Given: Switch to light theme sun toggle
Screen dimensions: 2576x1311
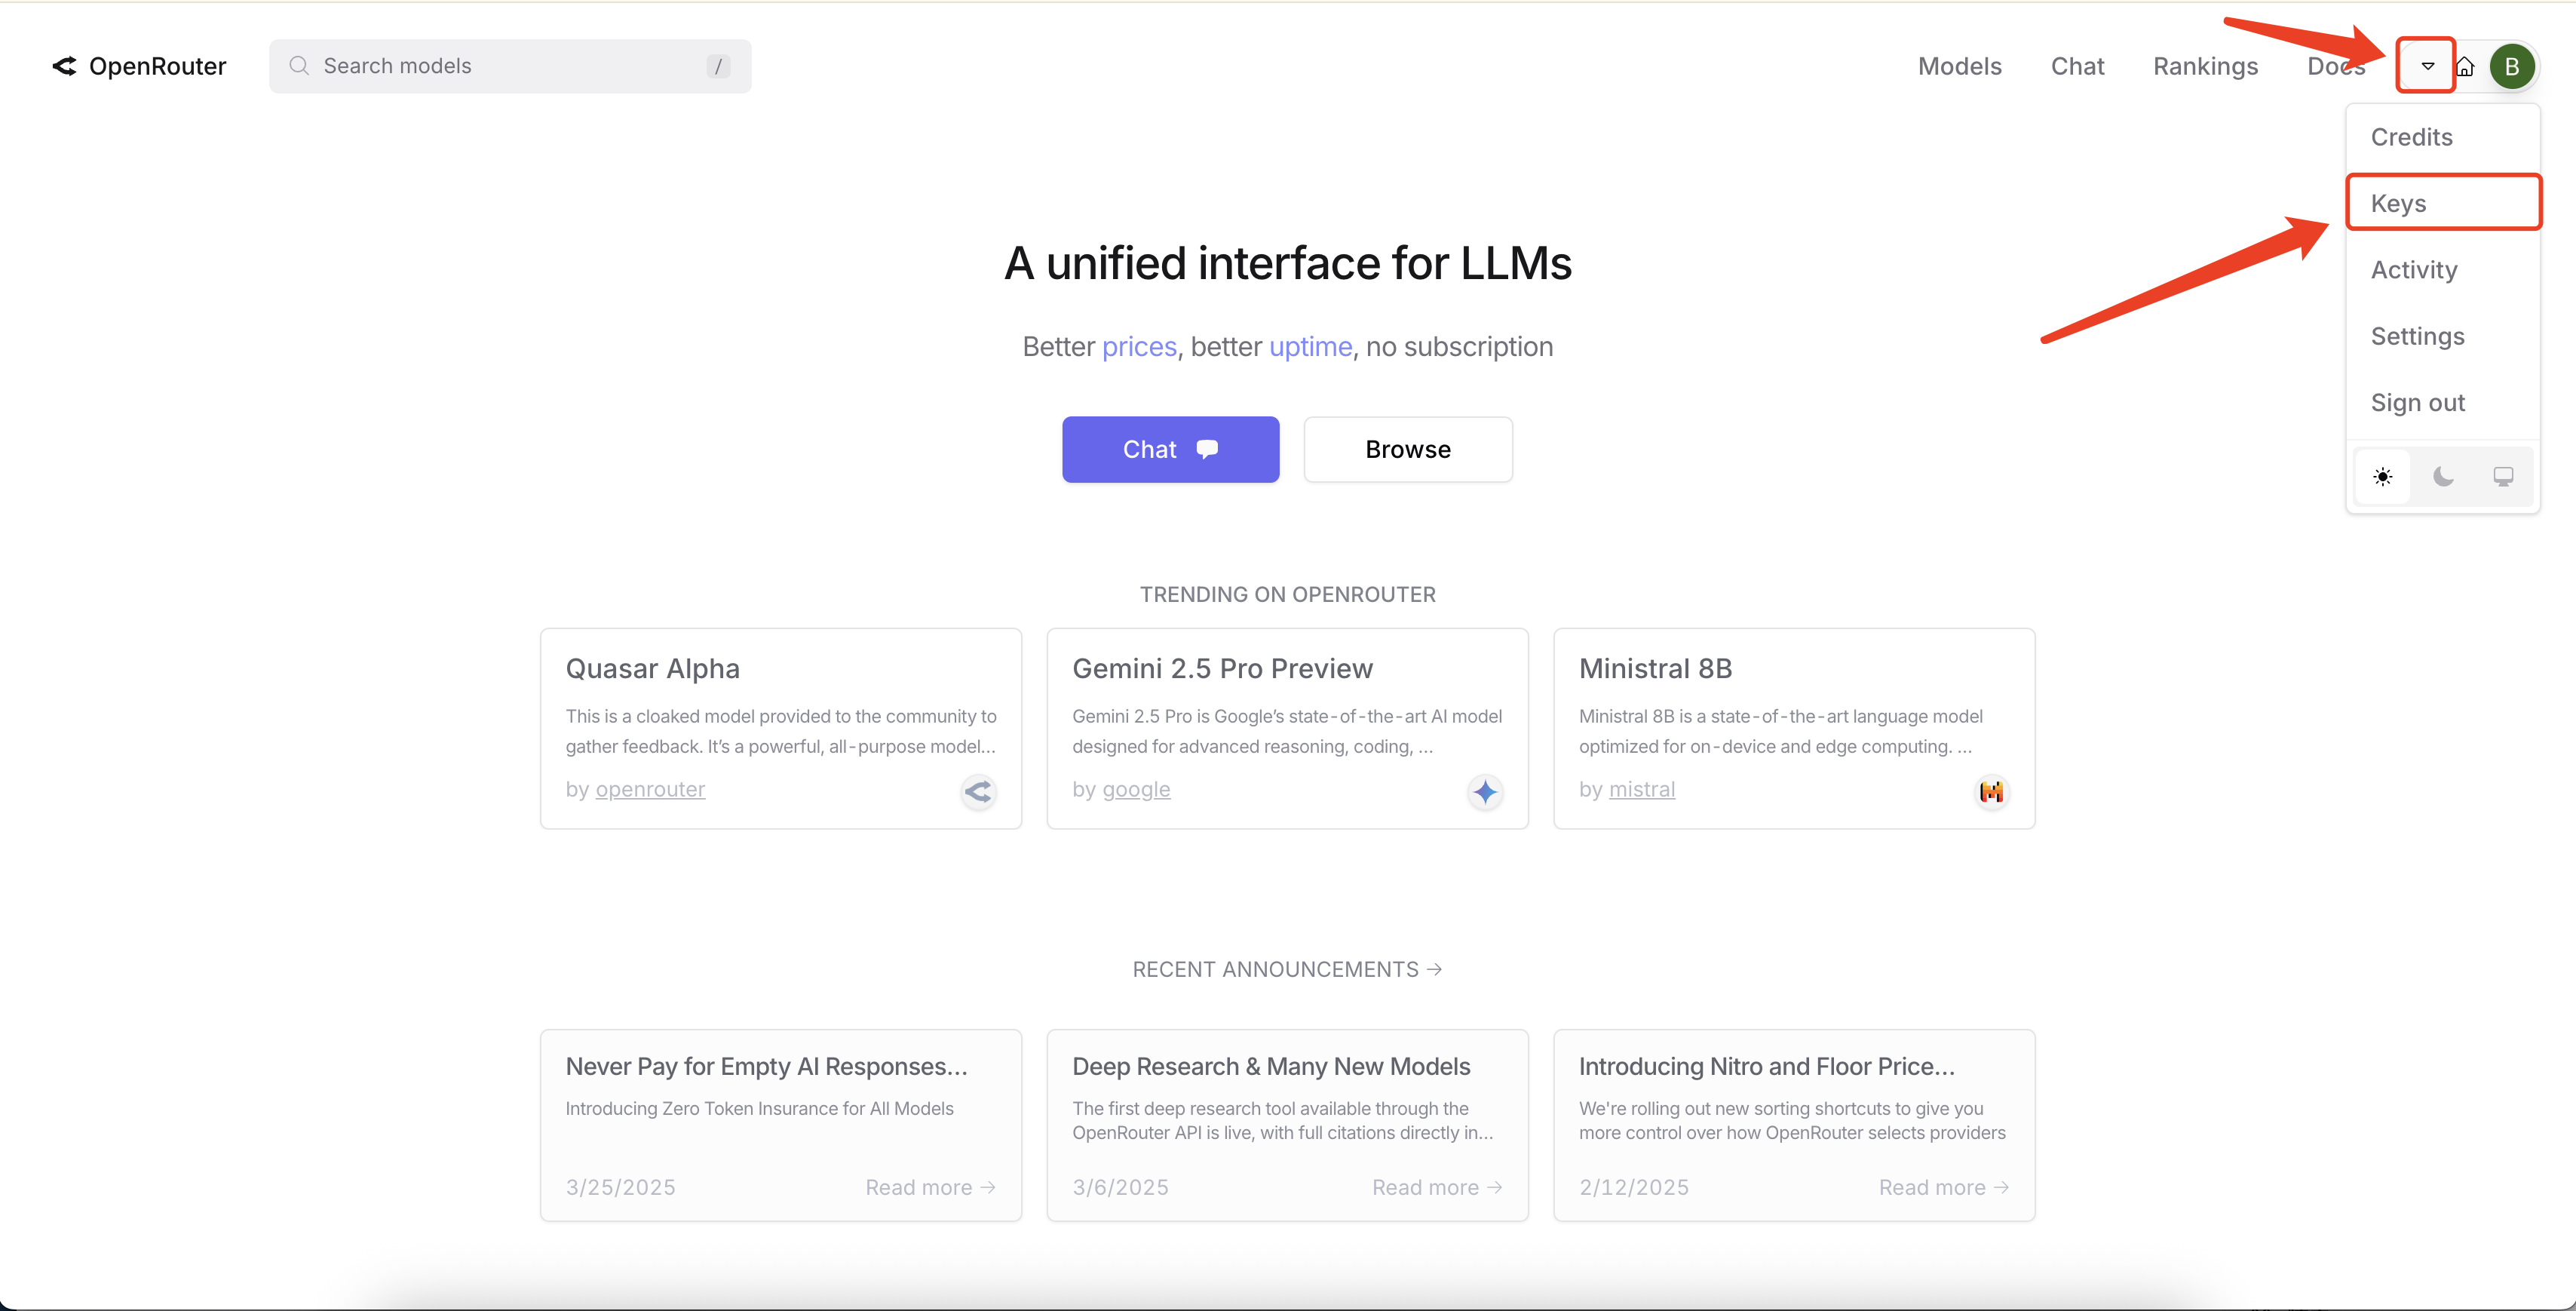Looking at the screenshot, I should point(2383,477).
